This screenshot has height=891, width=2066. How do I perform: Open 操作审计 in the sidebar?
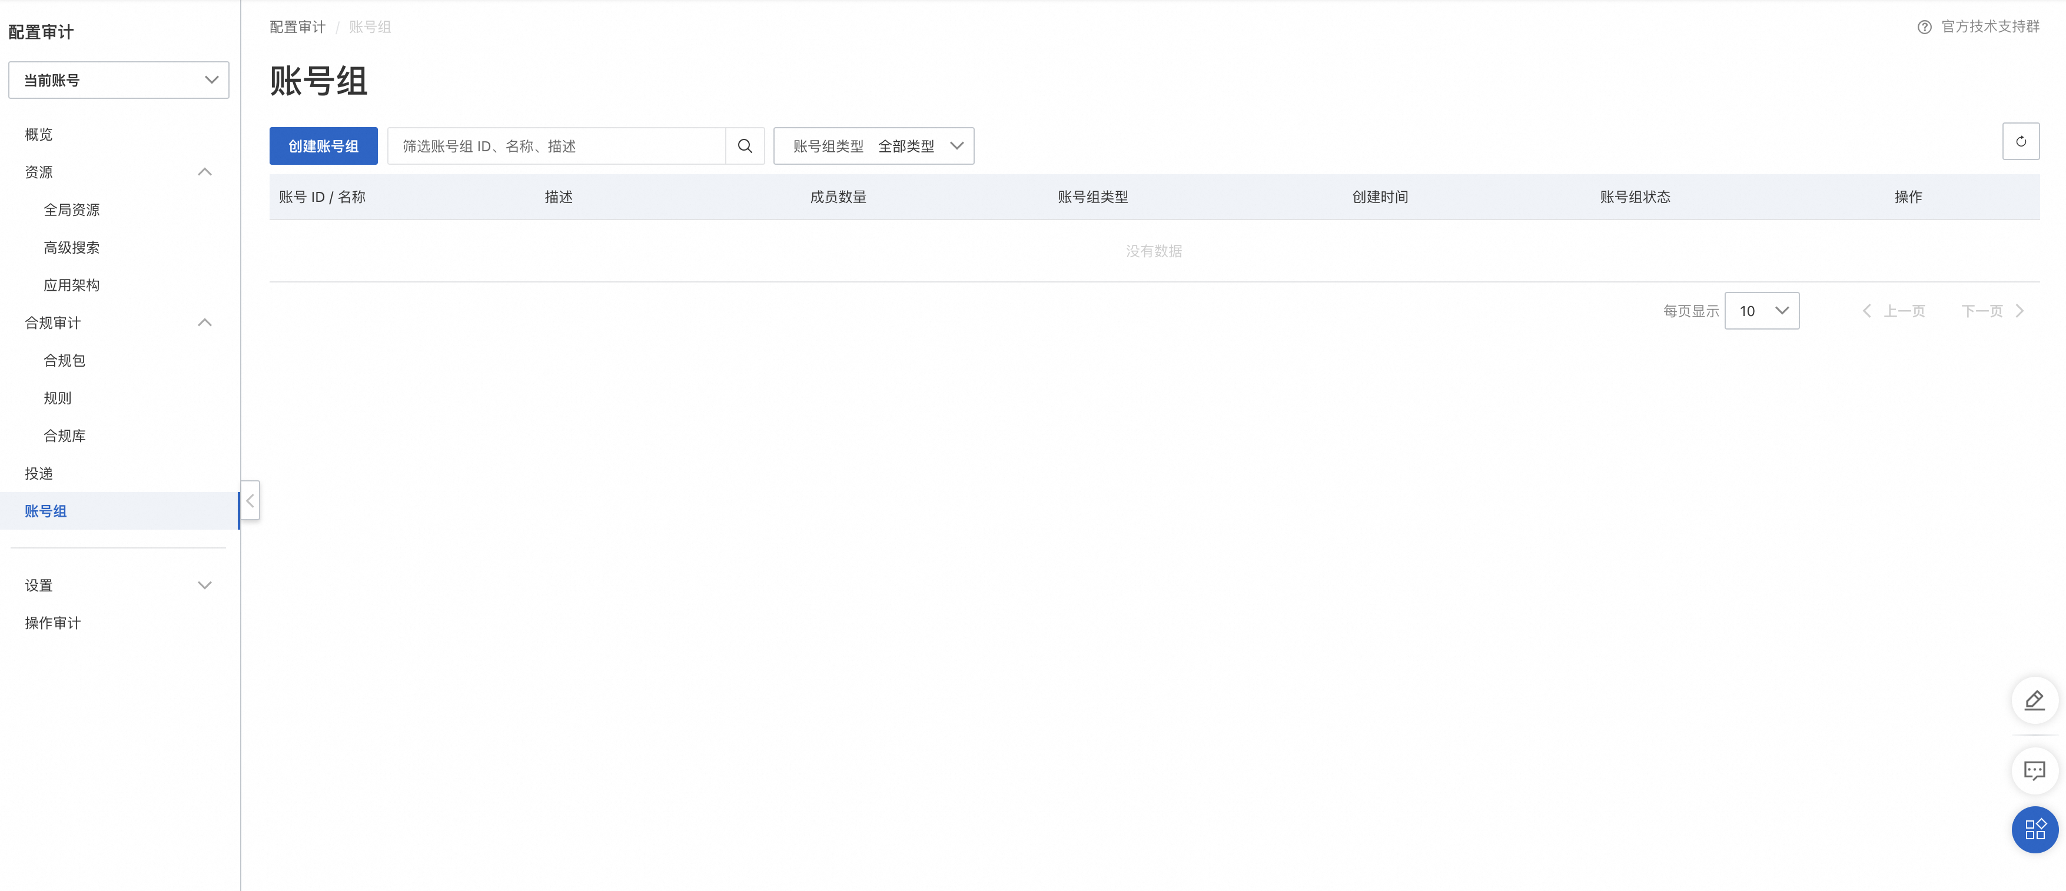52,623
